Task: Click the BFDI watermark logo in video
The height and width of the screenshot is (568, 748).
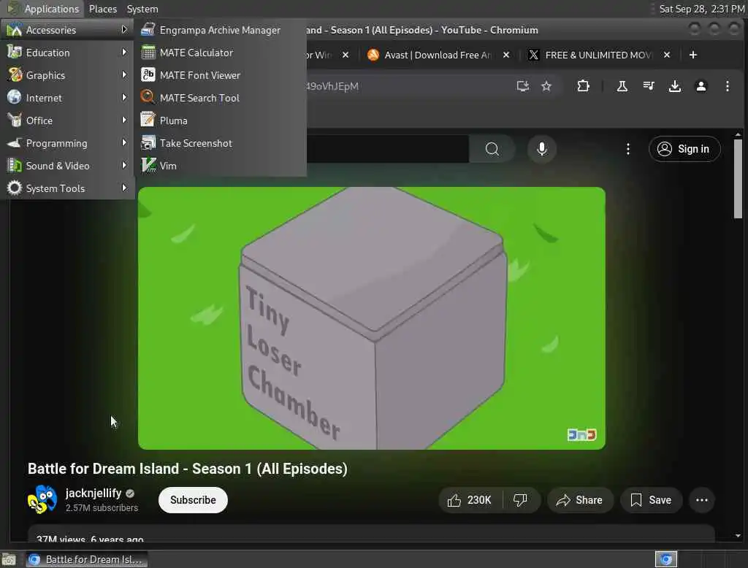Action: [581, 435]
